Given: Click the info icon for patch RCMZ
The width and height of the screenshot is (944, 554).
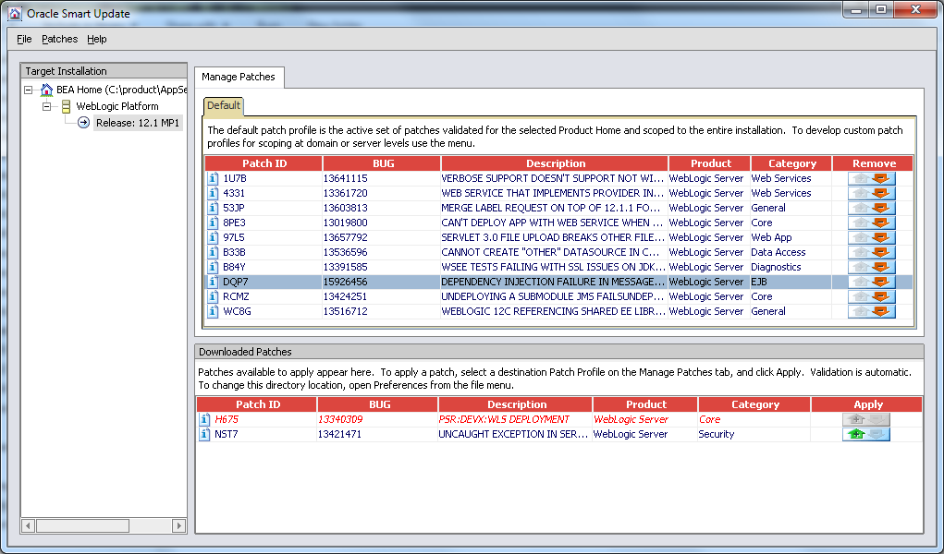Looking at the screenshot, I should pos(212,296).
